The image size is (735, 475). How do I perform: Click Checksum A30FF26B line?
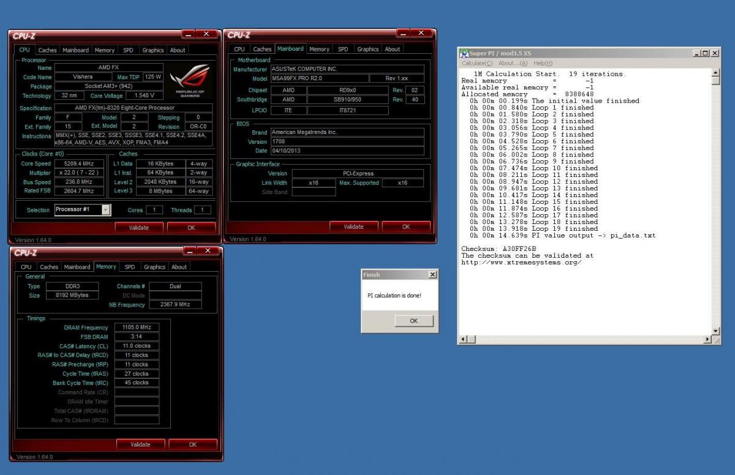[x=499, y=249]
